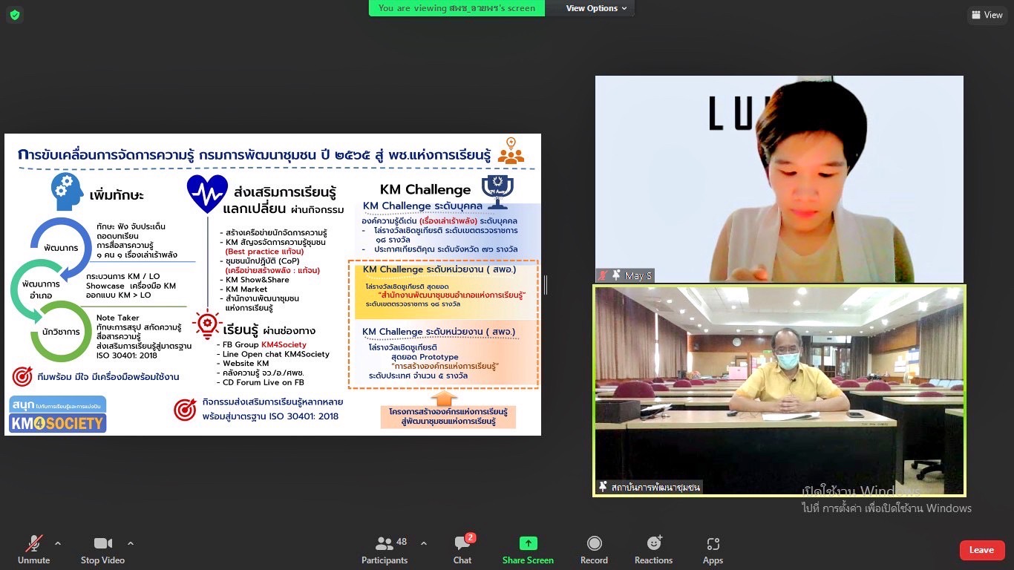
Task: Stop Video camera button
Action: coord(102,549)
